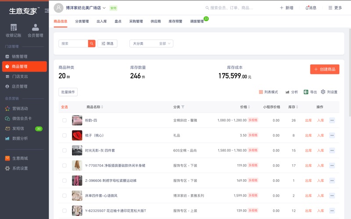The height and width of the screenshot is (219, 351).
Task: Check the box for 床单四件套-心语微风
Action: pos(64,195)
